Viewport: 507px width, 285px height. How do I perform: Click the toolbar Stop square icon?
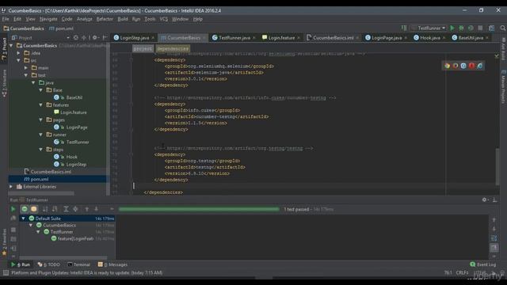480,28
